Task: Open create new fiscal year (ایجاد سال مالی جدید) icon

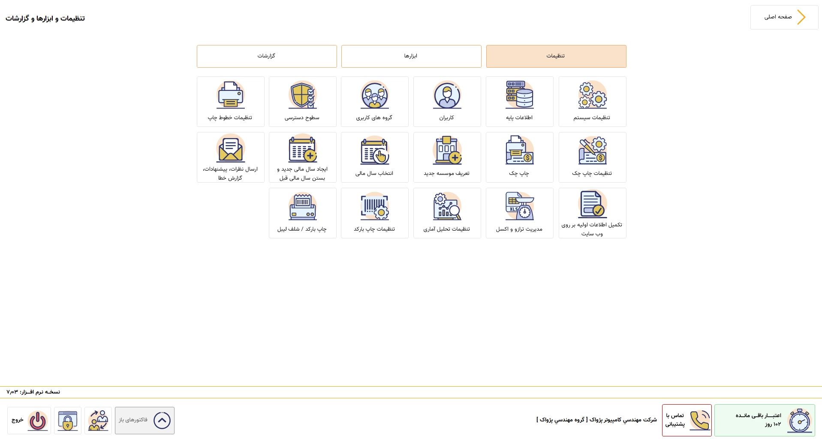Action: 302,148
